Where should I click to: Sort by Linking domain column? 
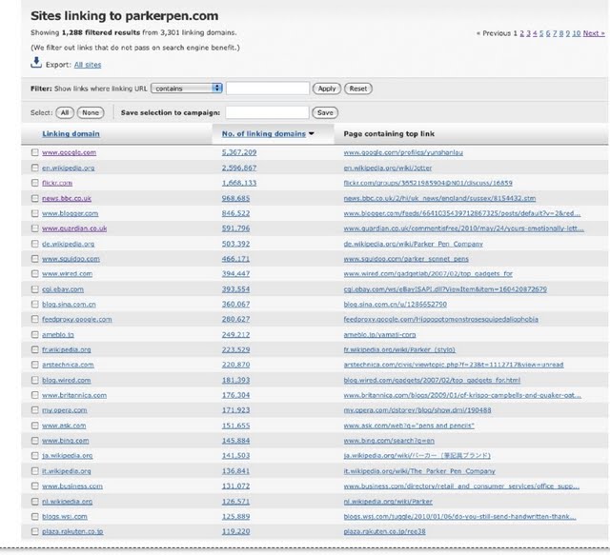click(71, 133)
